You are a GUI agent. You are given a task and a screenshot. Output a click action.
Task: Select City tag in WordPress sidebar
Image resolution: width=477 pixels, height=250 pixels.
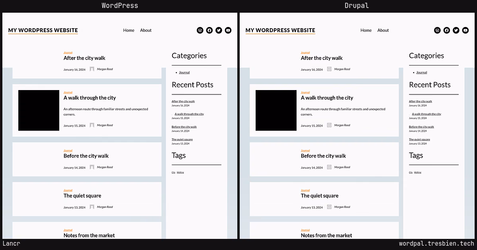pyautogui.click(x=173, y=172)
